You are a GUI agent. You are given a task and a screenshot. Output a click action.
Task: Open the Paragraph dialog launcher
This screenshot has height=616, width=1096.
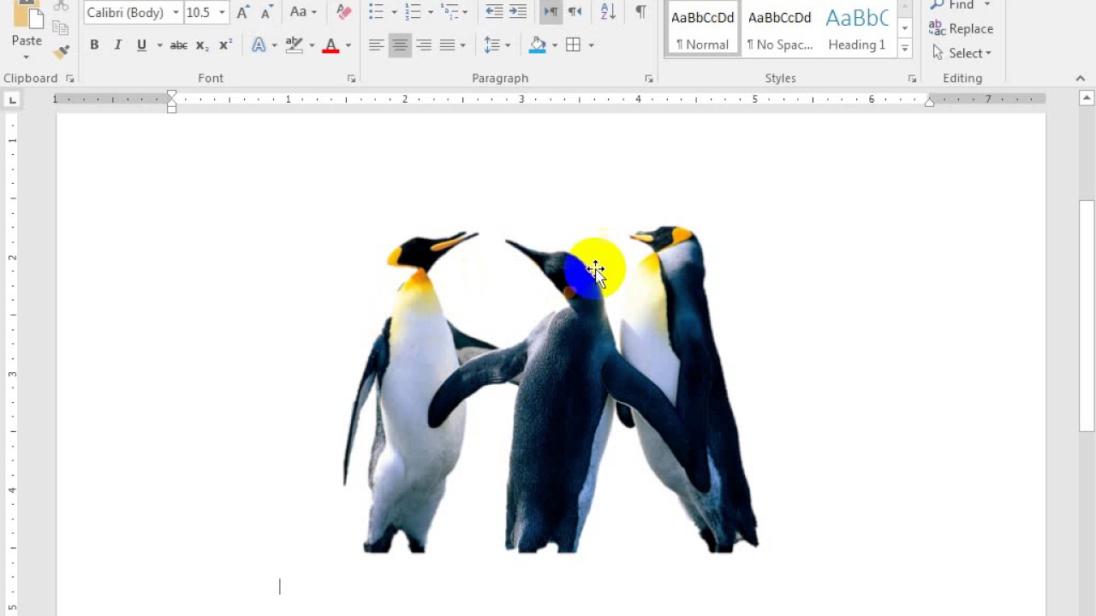pyautogui.click(x=648, y=79)
